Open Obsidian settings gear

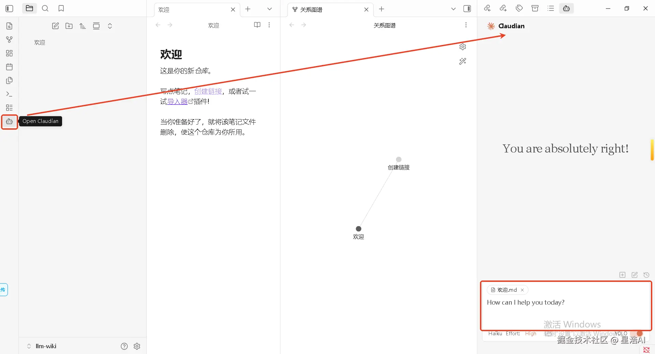[x=137, y=346]
